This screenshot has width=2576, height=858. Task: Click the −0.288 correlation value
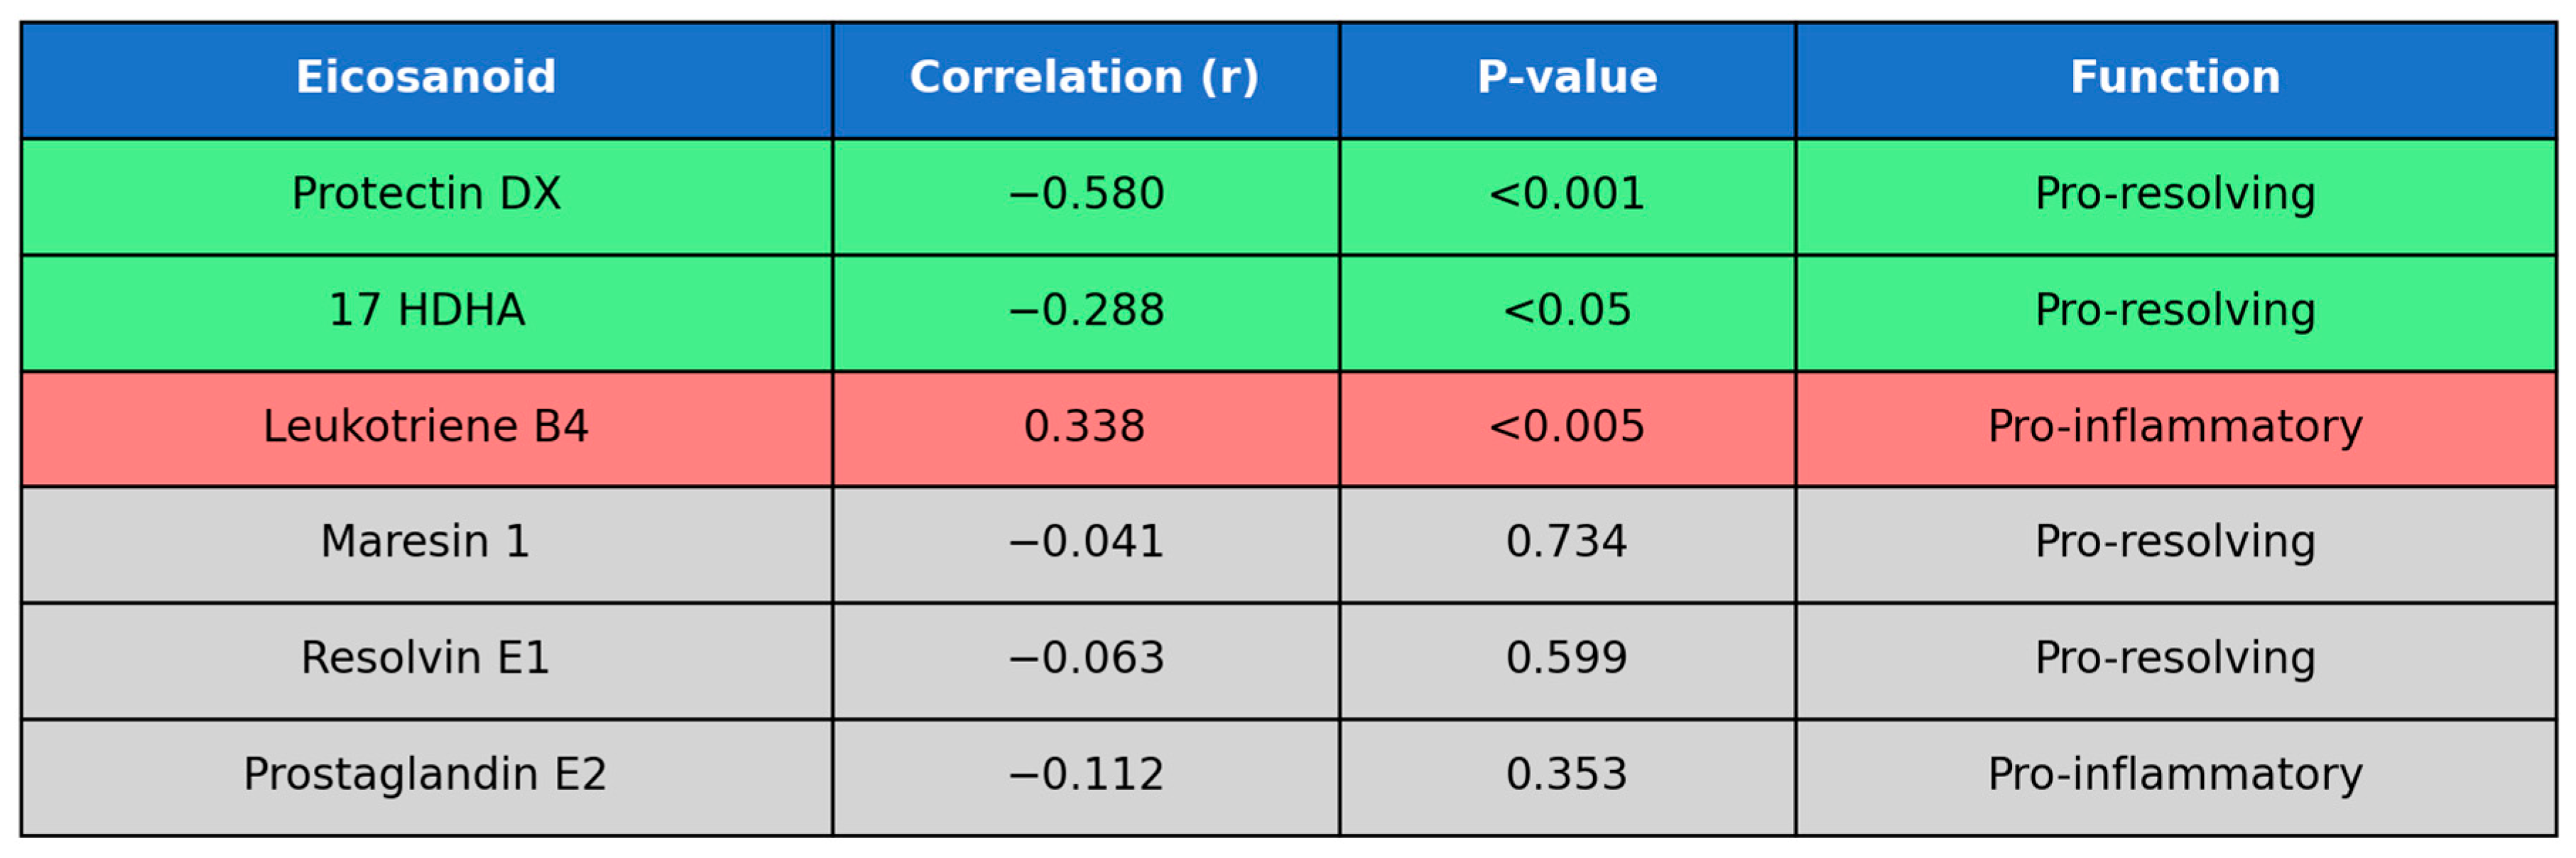[1085, 311]
